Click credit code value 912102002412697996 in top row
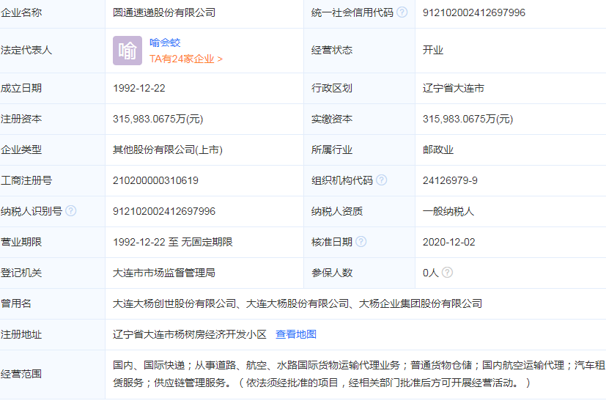The height and width of the screenshot is (409, 606). (473, 12)
